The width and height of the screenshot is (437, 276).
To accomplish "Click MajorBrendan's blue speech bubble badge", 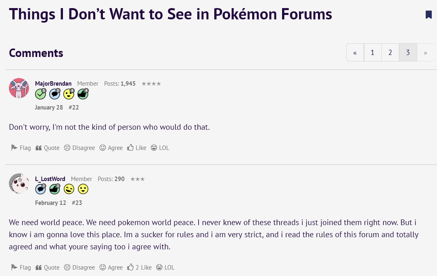I will click(54, 94).
